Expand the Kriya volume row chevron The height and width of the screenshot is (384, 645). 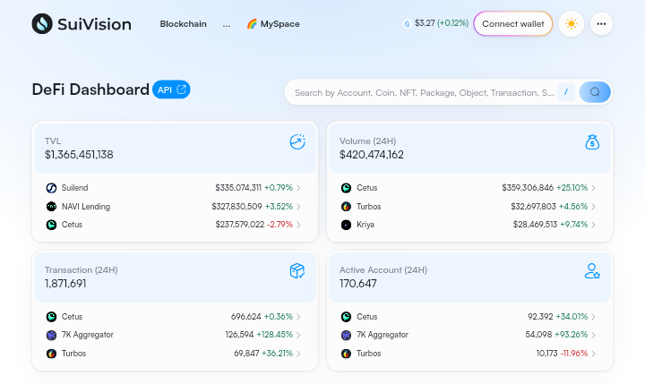(593, 224)
